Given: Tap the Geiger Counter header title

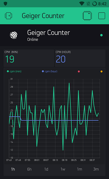Looking at the screenshot, I should [43, 16].
